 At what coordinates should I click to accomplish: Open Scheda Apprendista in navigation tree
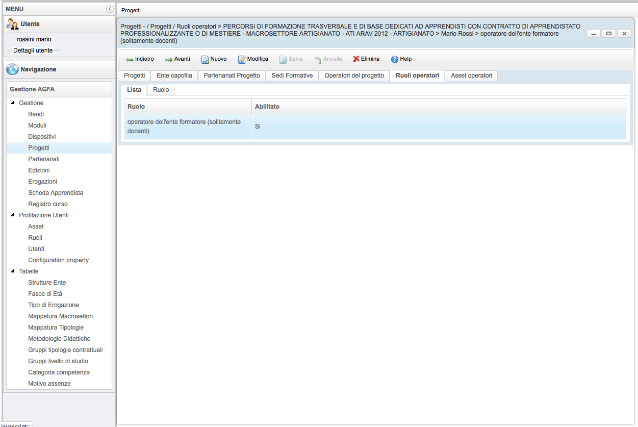tap(56, 193)
